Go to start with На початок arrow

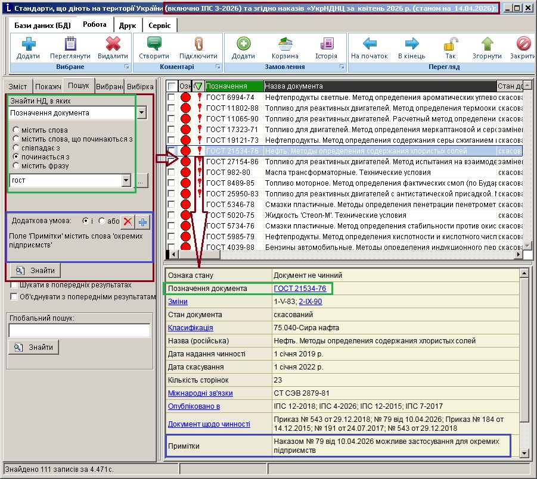[370, 44]
